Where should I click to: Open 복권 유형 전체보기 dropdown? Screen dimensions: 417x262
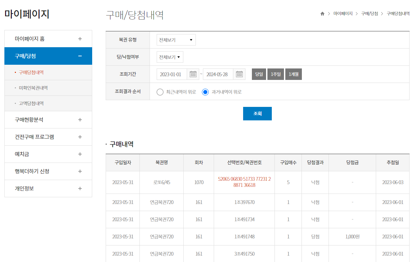(x=176, y=40)
